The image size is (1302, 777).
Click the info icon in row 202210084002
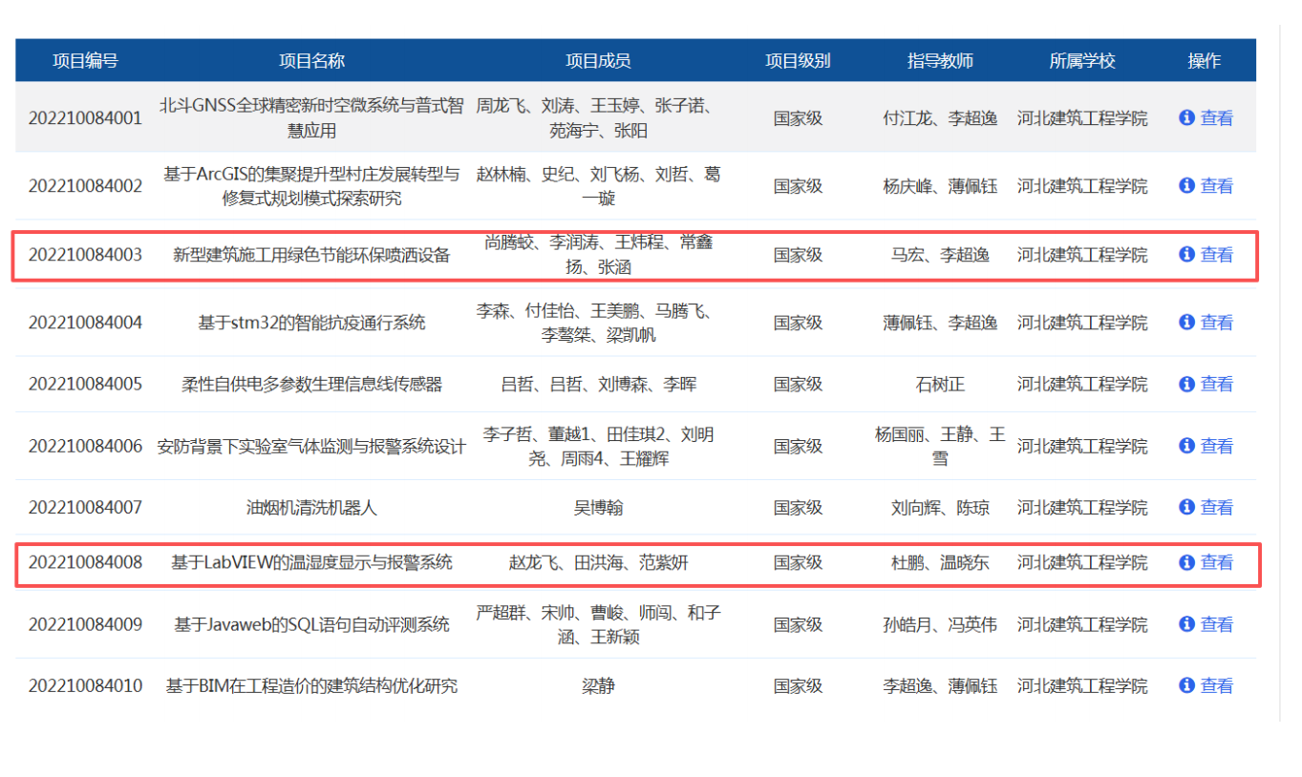pyautogui.click(x=1186, y=186)
